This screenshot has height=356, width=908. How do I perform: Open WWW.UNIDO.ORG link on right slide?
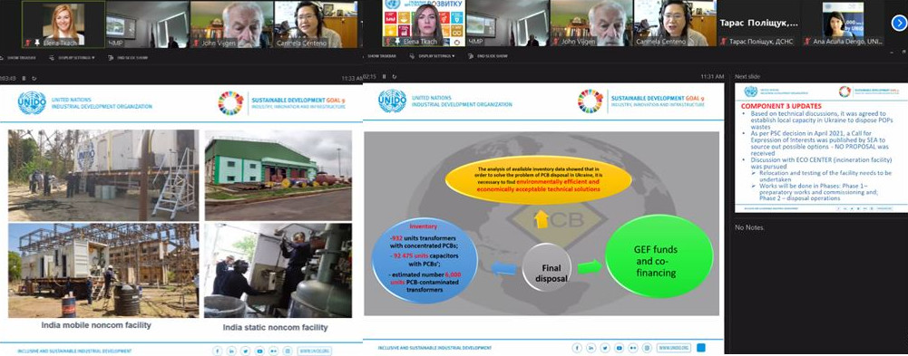click(674, 348)
